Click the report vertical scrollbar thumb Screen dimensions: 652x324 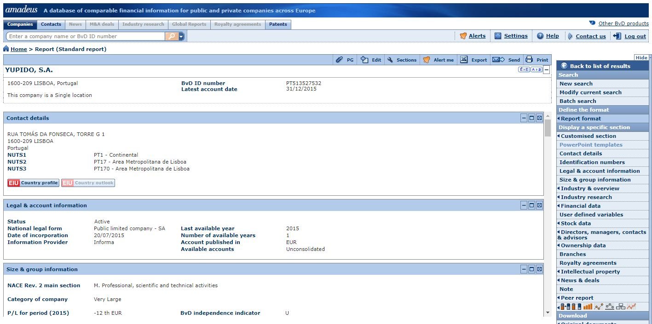pyautogui.click(x=548, y=128)
